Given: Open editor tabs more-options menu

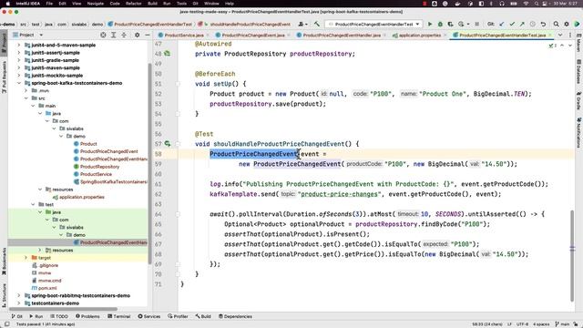Looking at the screenshot, I should (x=570, y=35).
